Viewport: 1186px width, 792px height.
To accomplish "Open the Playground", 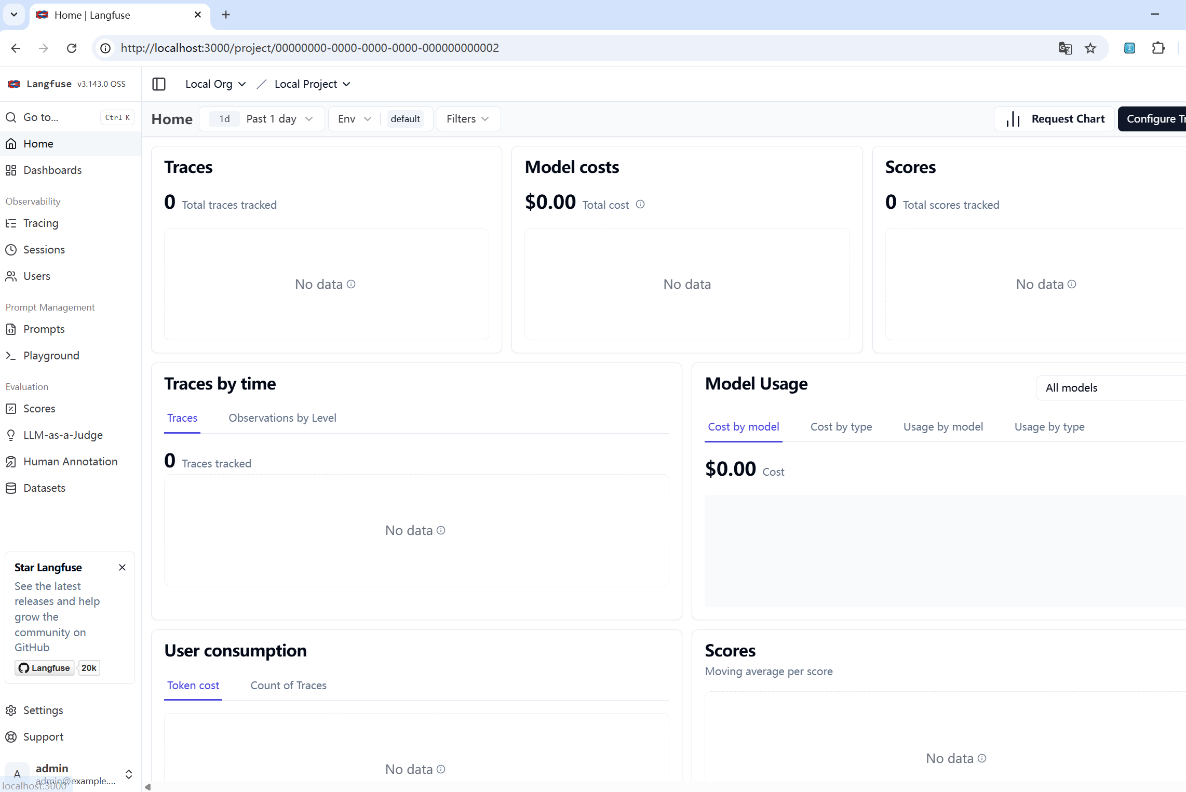I will tap(51, 355).
